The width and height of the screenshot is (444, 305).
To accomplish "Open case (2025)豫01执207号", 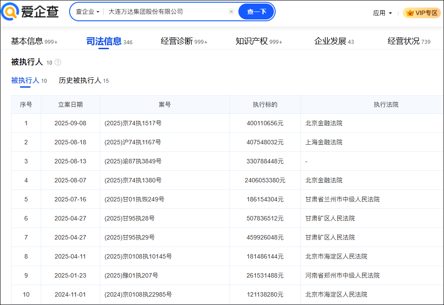I will (x=131, y=276).
